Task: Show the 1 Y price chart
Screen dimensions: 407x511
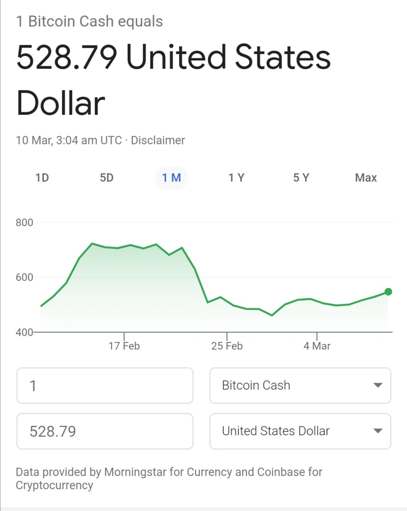Action: click(236, 178)
